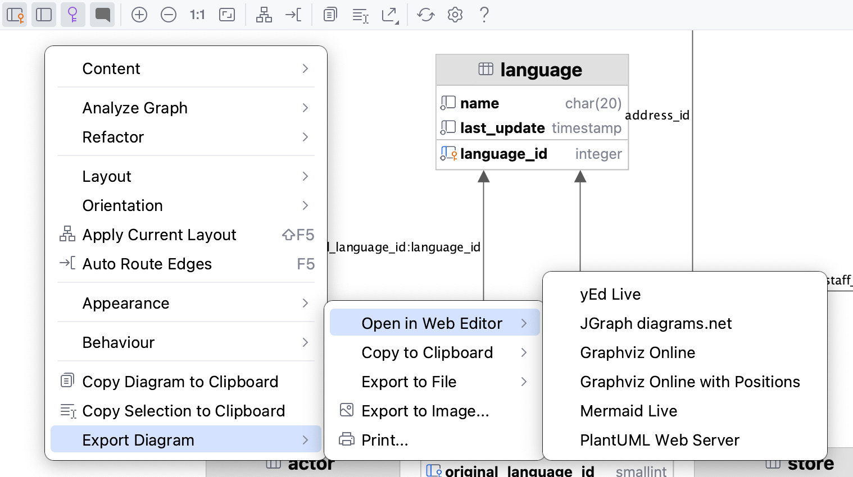This screenshot has height=477, width=853.
Task: Toggle key column visibility in the toolbar
Action: click(73, 15)
